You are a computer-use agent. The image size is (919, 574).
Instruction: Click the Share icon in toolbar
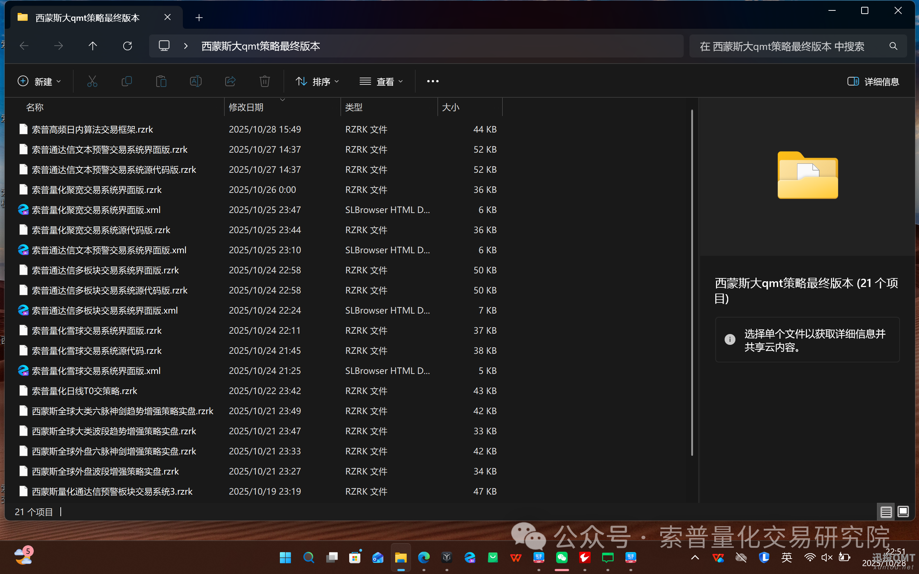pyautogui.click(x=230, y=81)
